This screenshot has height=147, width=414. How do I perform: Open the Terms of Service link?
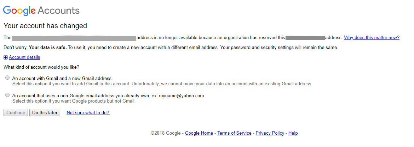tap(234, 133)
